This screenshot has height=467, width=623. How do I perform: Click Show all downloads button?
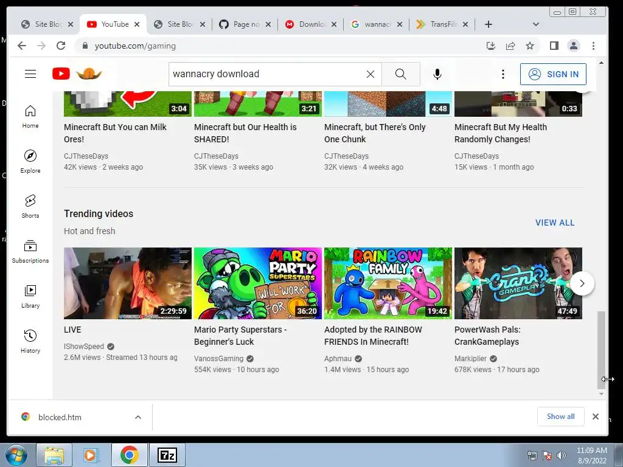pyautogui.click(x=560, y=417)
